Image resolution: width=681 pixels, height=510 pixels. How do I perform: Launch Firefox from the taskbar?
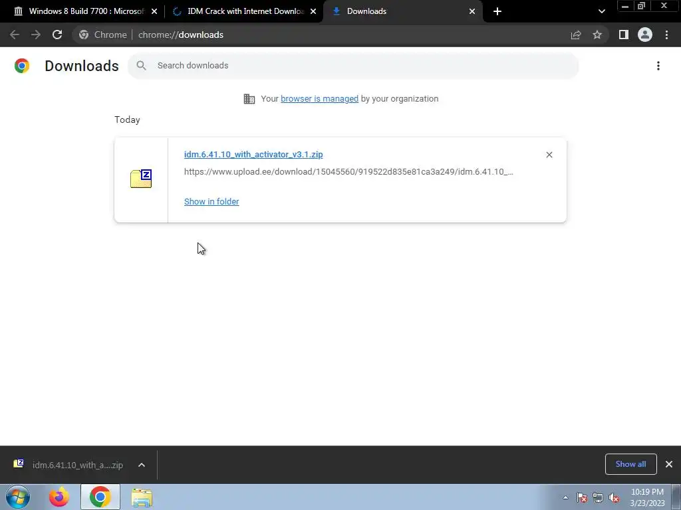click(x=59, y=497)
